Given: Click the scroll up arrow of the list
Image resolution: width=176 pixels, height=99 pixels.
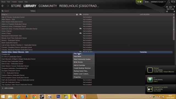Looking at the screenshot, I should tap(174, 17).
